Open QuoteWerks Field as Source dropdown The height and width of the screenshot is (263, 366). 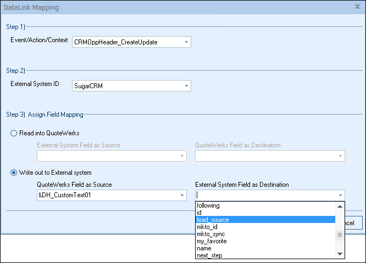pos(181,196)
